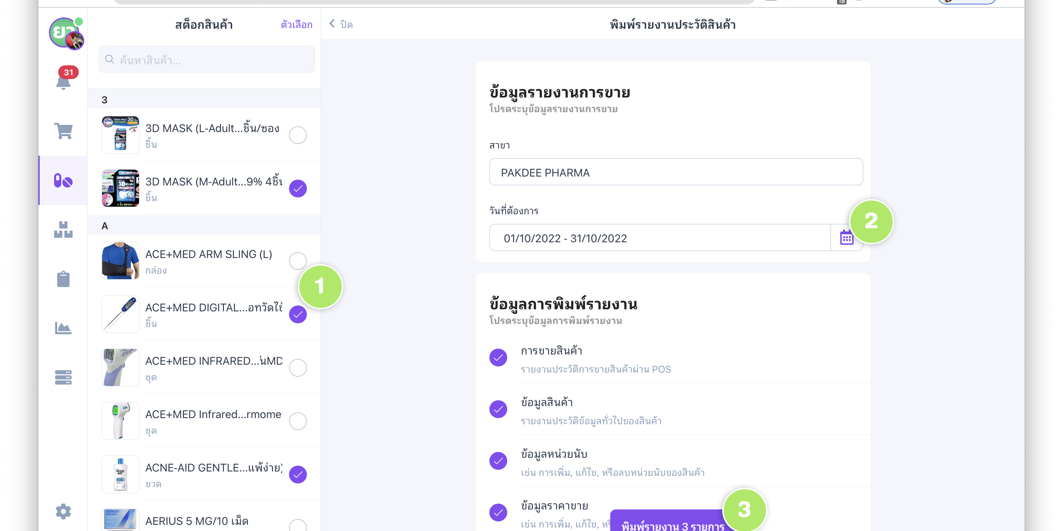Image resolution: width=1063 pixels, height=531 pixels.
Task: Deselect ACE+MED DIGITAL thermometer product
Action: [298, 314]
